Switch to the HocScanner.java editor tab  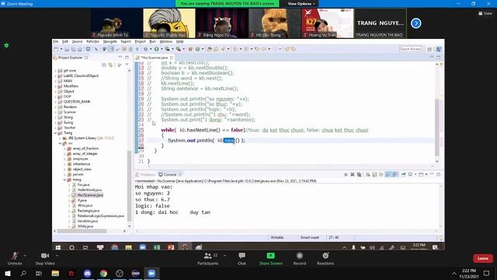pos(154,58)
